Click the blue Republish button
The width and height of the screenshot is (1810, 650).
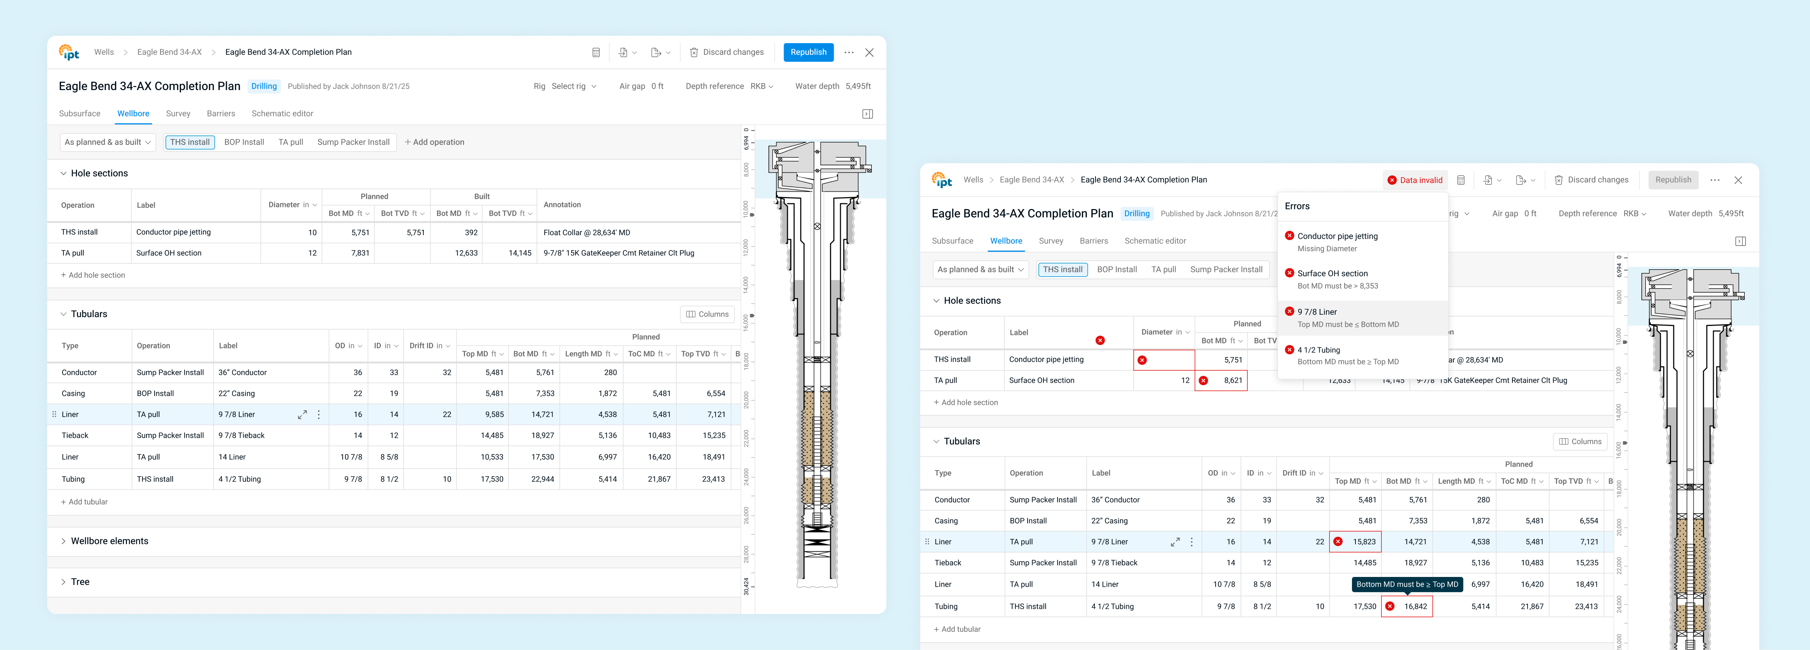[808, 53]
